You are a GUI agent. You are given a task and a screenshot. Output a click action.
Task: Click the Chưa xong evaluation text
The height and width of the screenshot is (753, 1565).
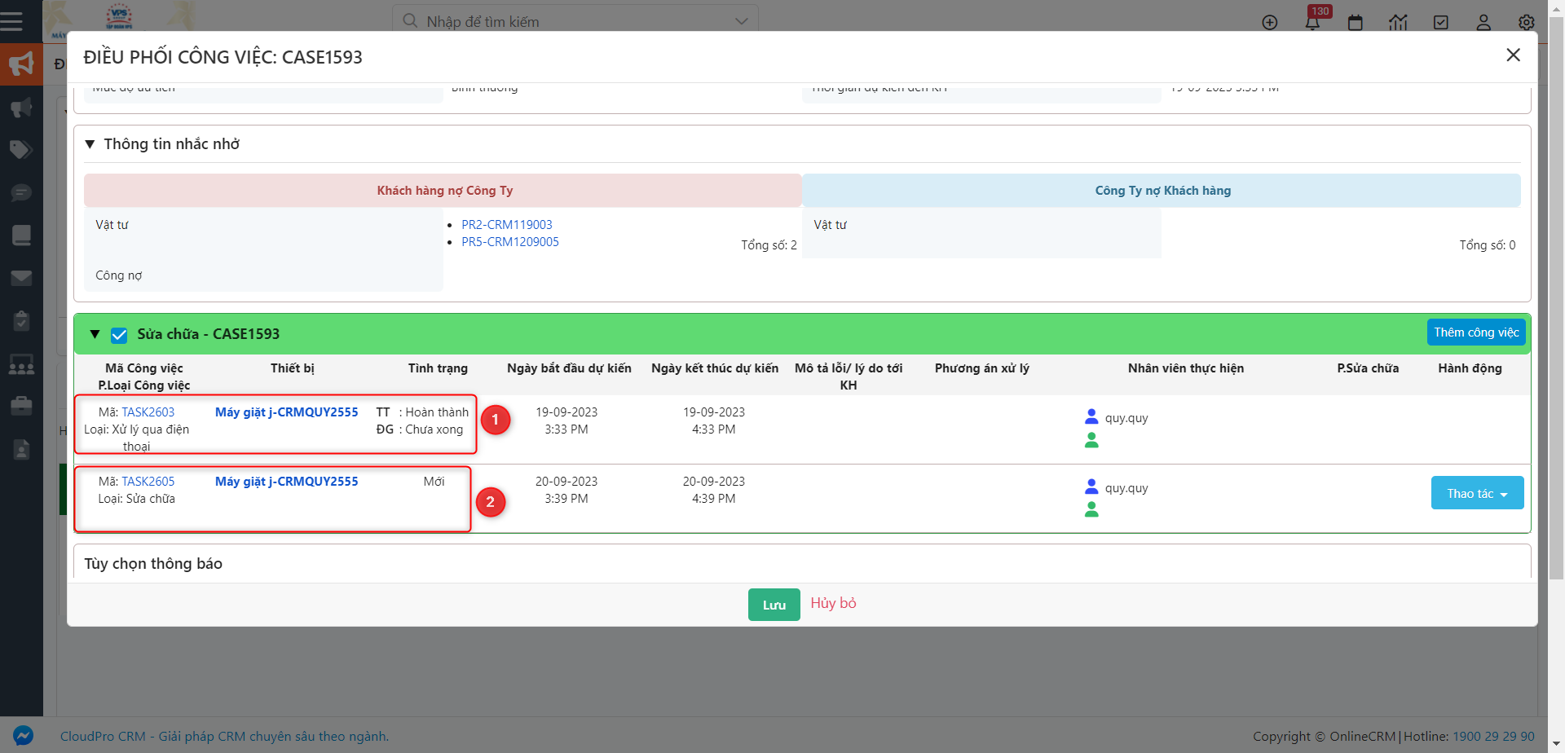click(434, 429)
